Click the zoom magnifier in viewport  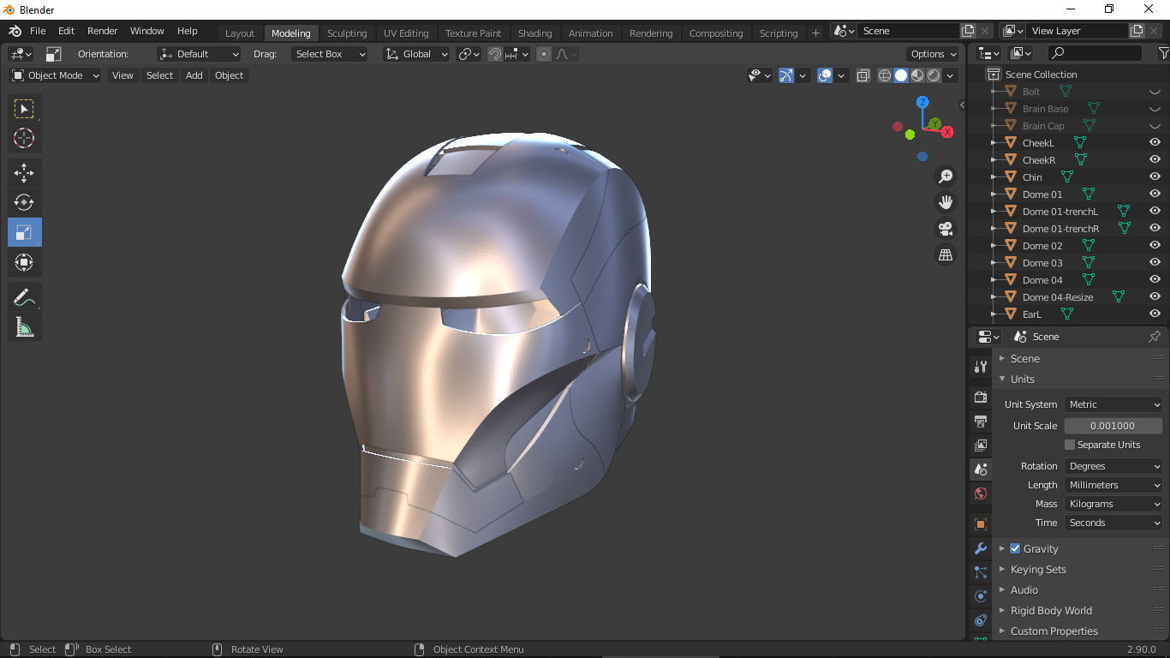946,176
